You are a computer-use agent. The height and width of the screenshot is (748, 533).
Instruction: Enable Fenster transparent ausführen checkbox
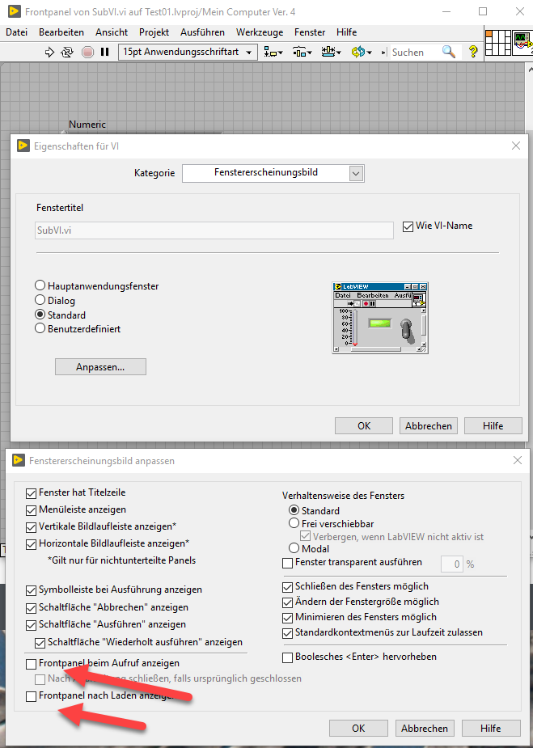click(x=288, y=564)
